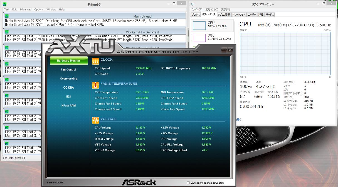Switch to the アプリの履歴 tab
The image size is (338, 187).
224,14
